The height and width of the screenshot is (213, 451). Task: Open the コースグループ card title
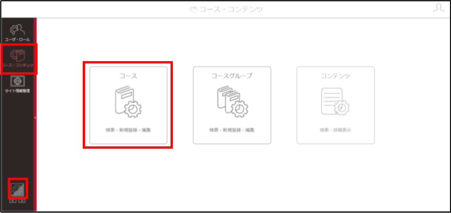click(x=232, y=76)
